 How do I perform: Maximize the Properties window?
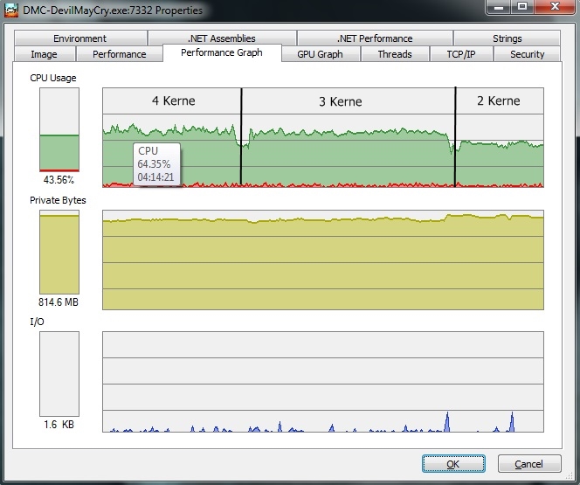[x=522, y=7]
